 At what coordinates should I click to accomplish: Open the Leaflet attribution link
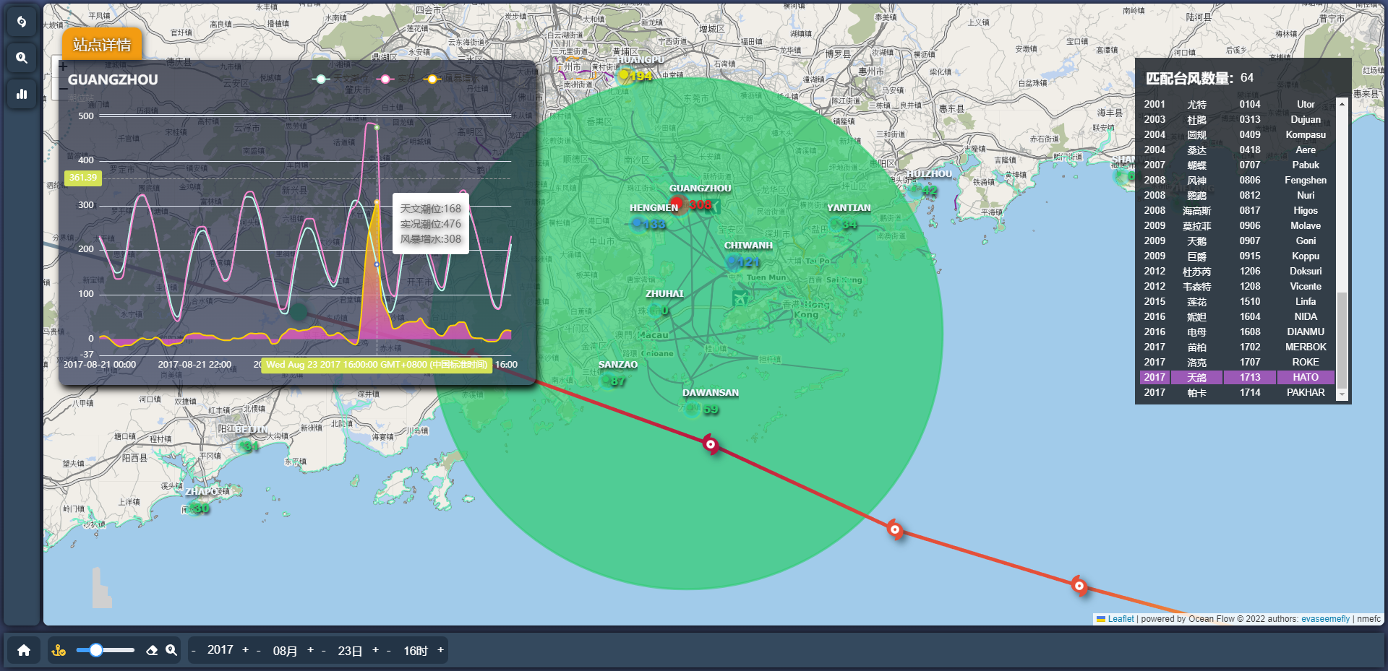[x=1121, y=619]
